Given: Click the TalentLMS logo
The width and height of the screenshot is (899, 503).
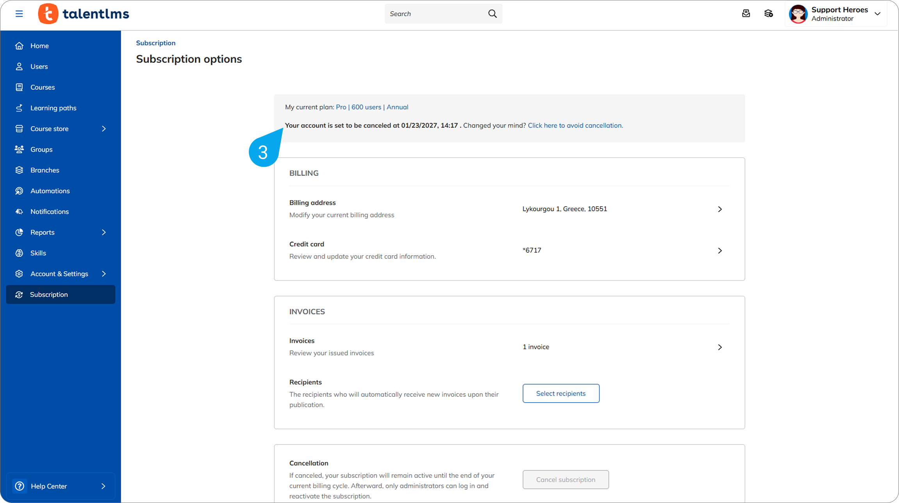Looking at the screenshot, I should pos(84,14).
